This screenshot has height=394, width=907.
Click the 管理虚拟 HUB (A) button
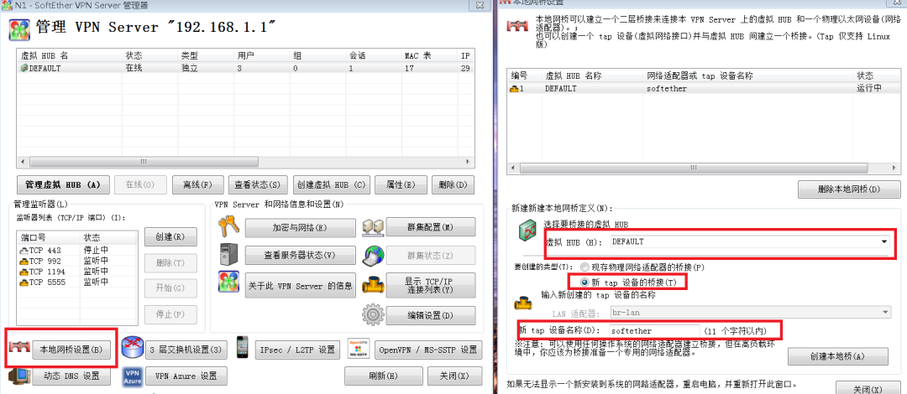tap(63, 185)
